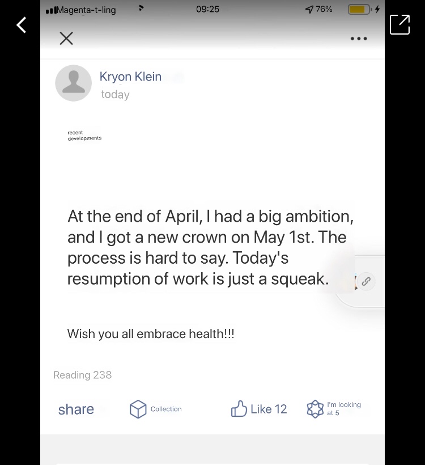
Task: Tap the "today" timestamp
Action: coord(115,95)
